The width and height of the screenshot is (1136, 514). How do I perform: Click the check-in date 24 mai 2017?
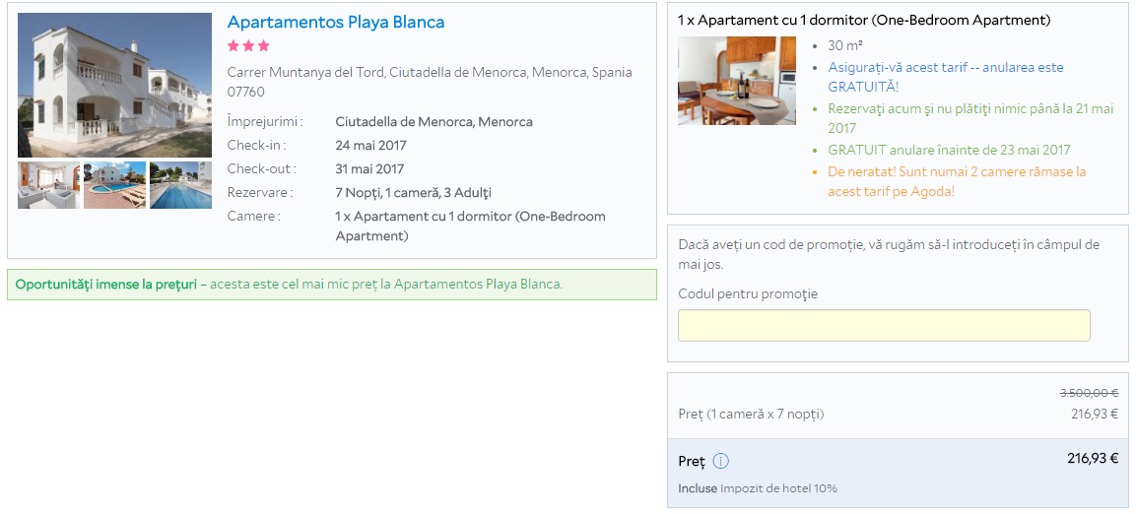370,145
